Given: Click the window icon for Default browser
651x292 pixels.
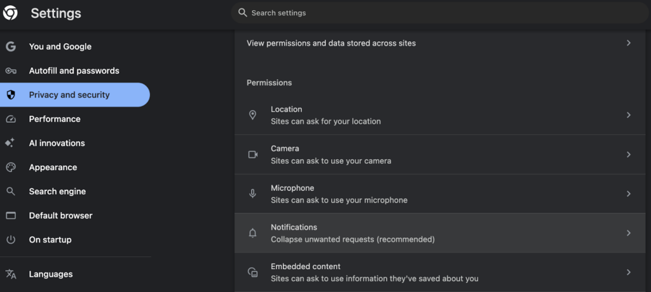Looking at the screenshot, I should click(11, 216).
